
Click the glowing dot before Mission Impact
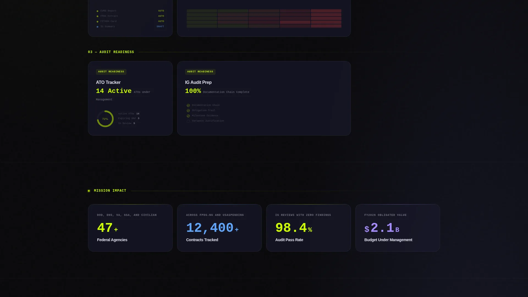(x=89, y=191)
